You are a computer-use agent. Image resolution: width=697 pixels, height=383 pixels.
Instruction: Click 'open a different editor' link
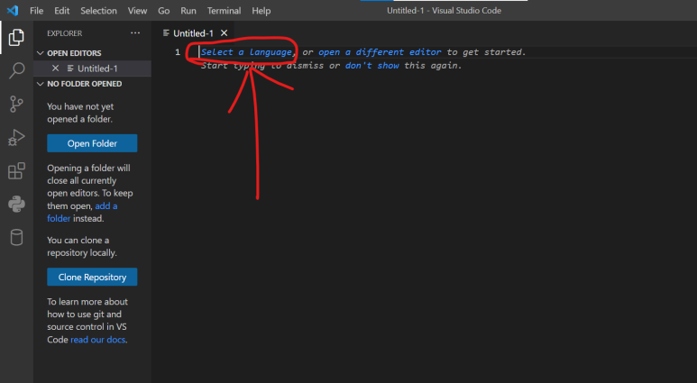(380, 52)
